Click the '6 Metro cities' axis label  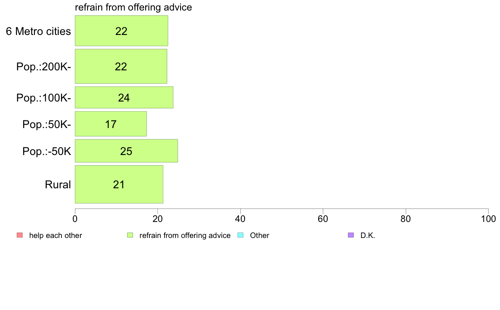coord(38,31)
